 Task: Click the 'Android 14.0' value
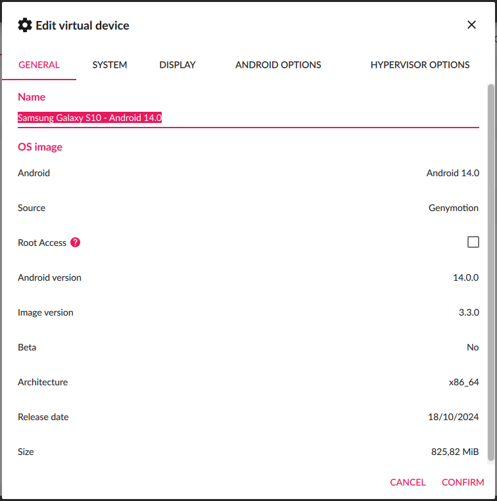pyautogui.click(x=452, y=173)
